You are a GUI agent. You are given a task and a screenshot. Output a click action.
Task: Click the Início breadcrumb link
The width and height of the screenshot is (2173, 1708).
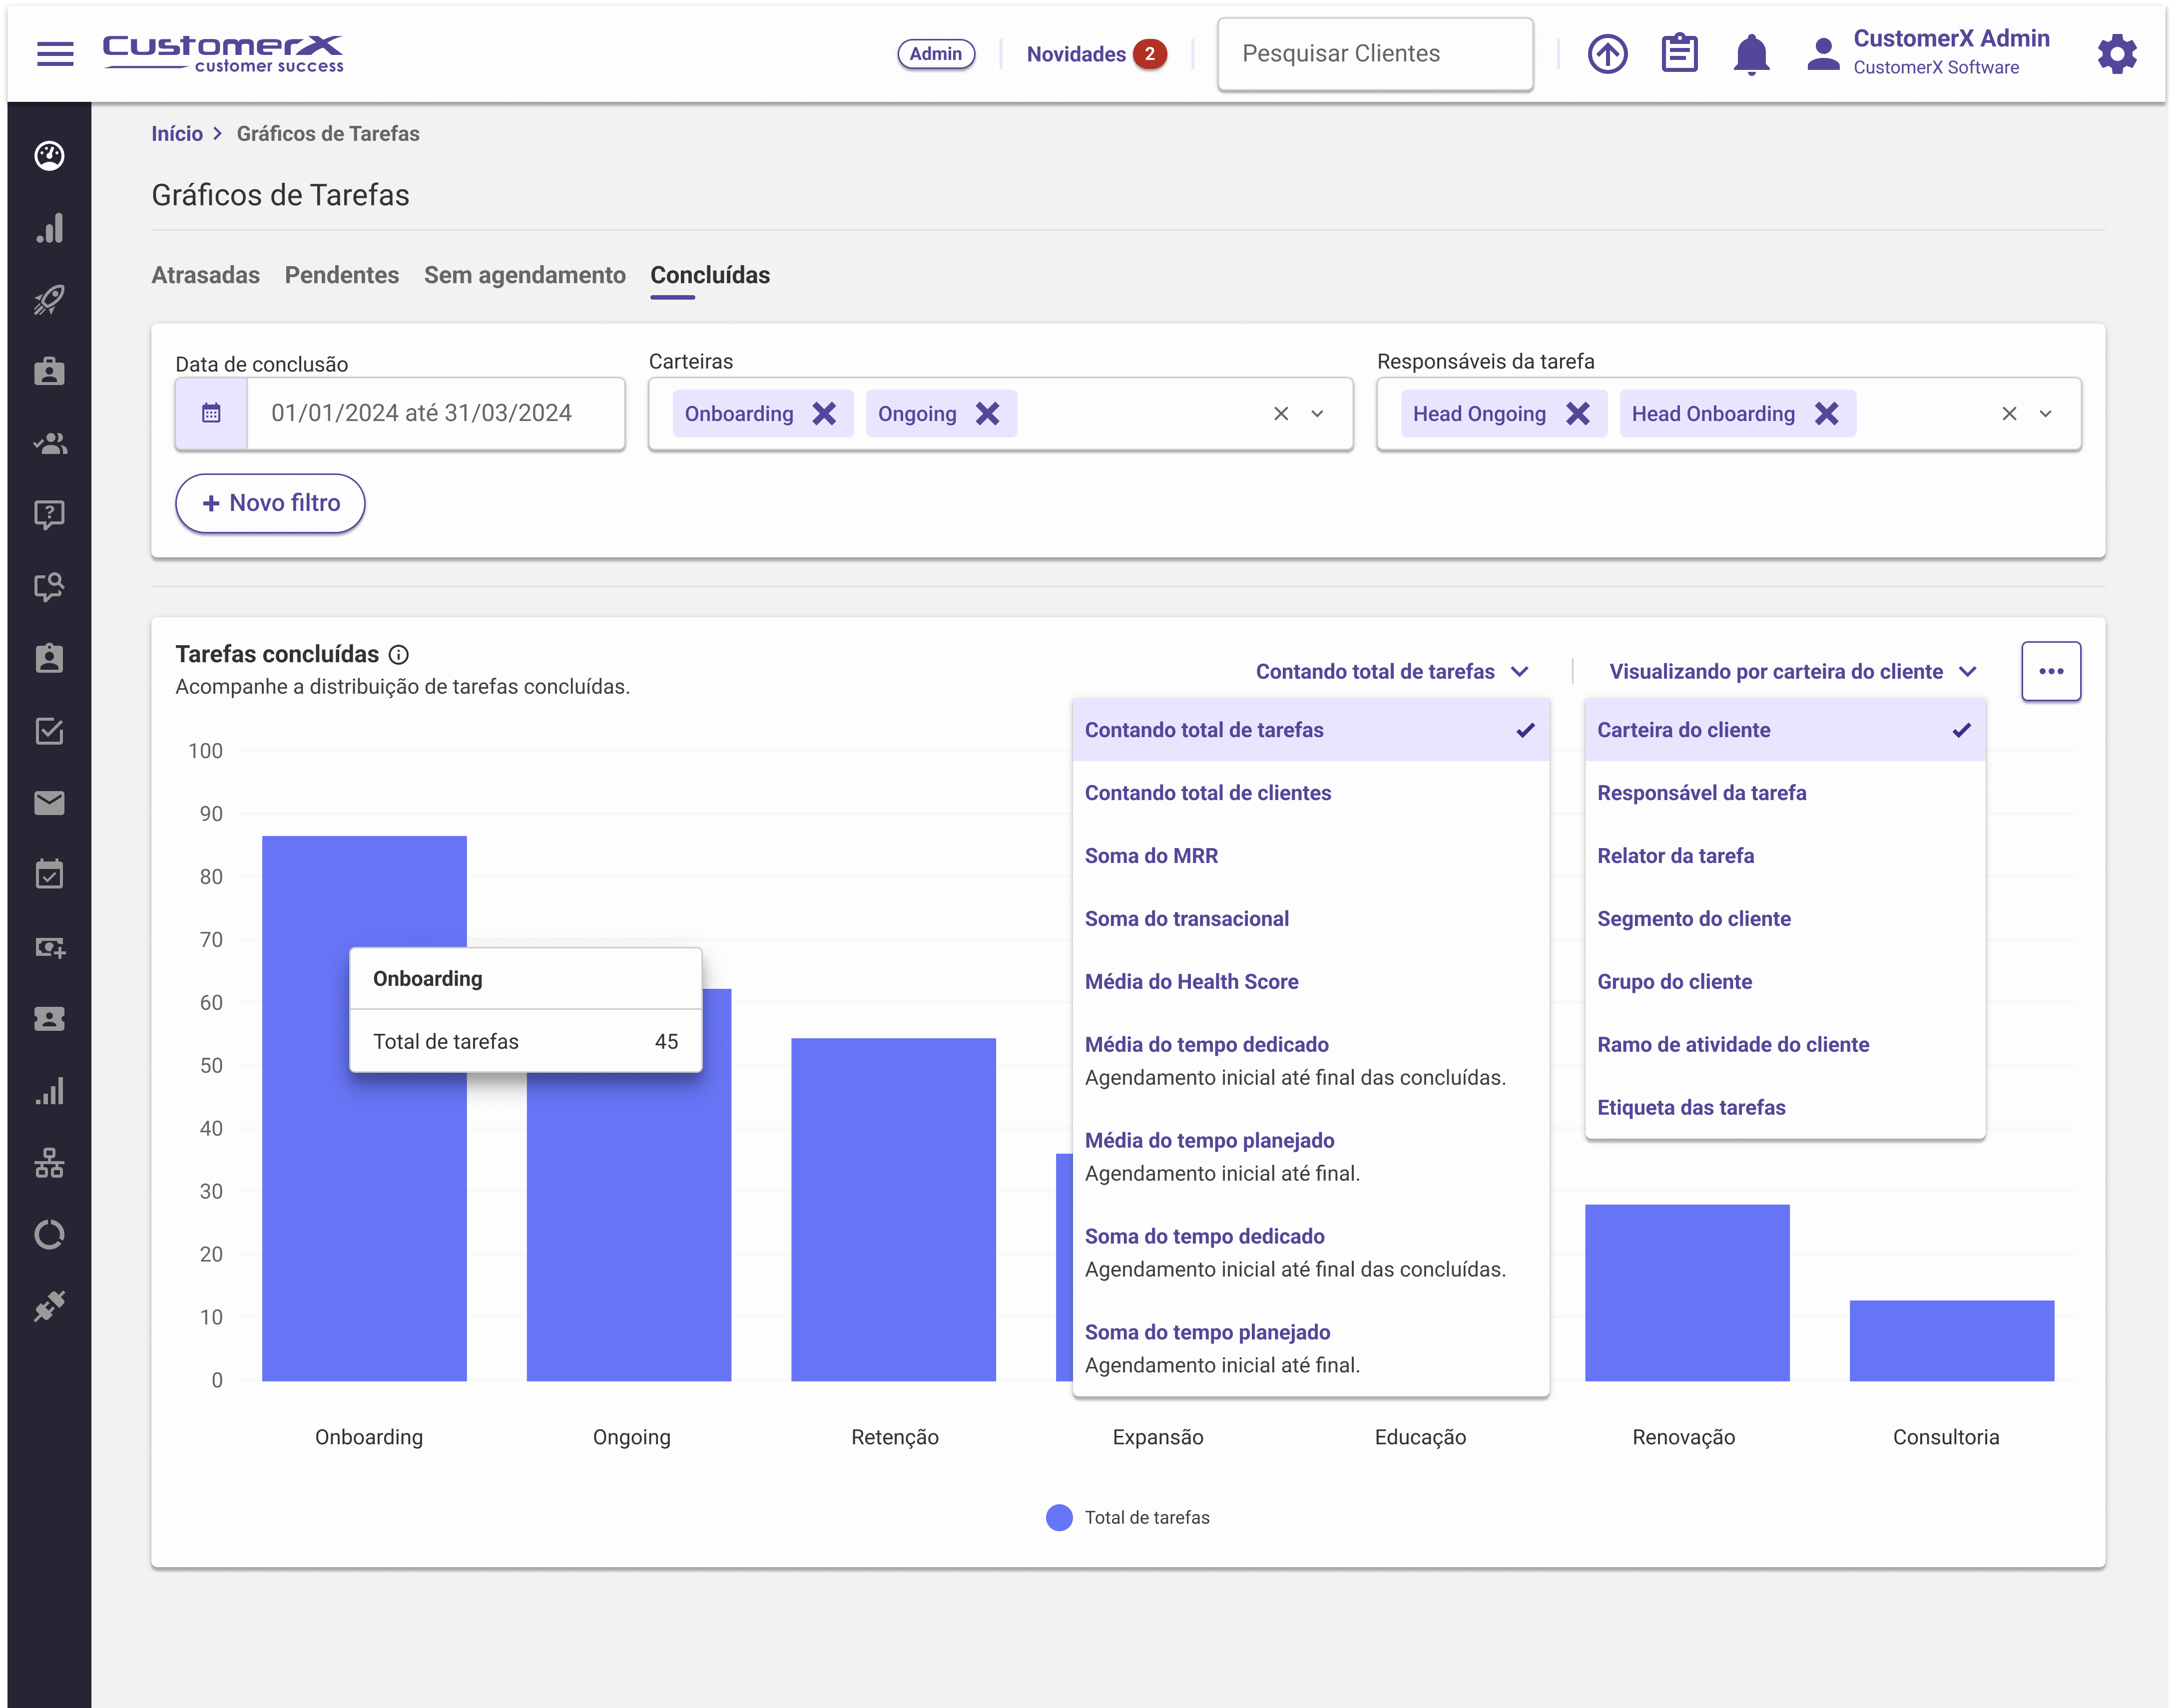click(x=177, y=134)
